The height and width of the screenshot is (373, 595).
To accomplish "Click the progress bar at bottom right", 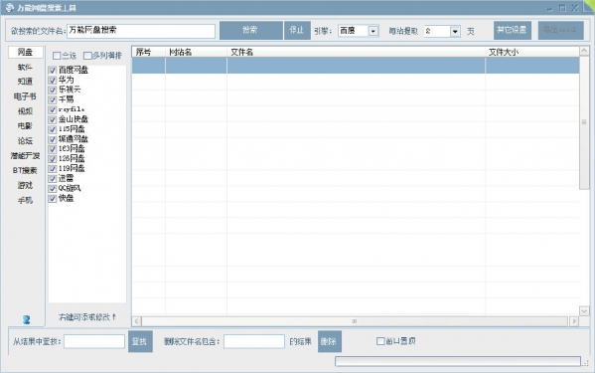I will tap(458, 361).
